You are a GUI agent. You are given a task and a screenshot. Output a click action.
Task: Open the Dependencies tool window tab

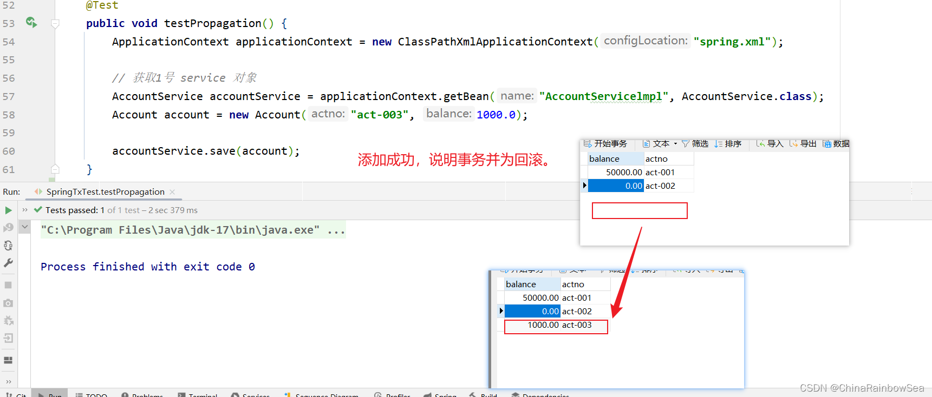pos(540,394)
